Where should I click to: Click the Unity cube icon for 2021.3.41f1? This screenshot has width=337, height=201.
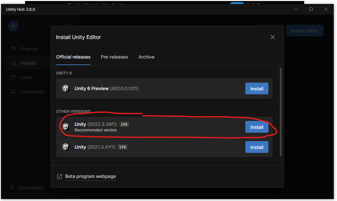(66, 147)
